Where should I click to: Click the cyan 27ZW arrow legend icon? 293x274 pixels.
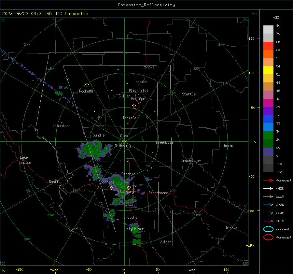pos(268,205)
